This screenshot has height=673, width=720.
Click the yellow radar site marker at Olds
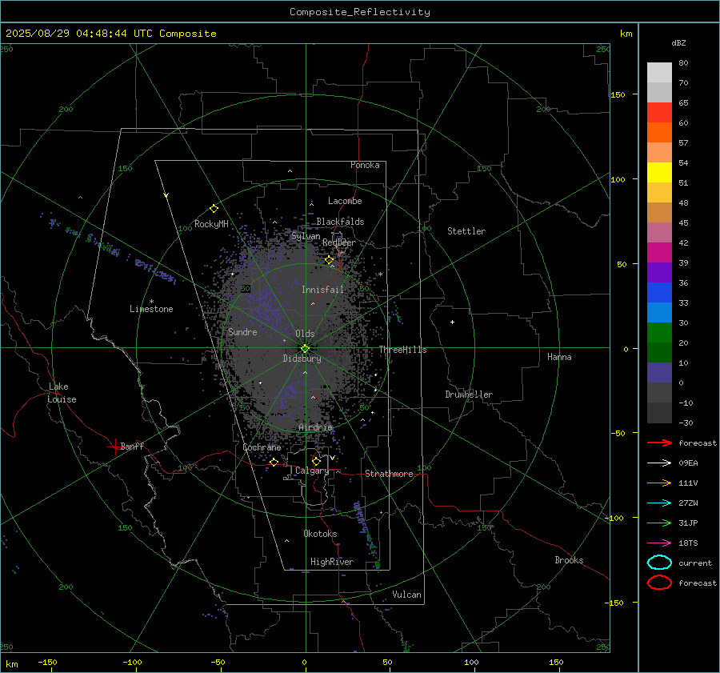(x=306, y=348)
